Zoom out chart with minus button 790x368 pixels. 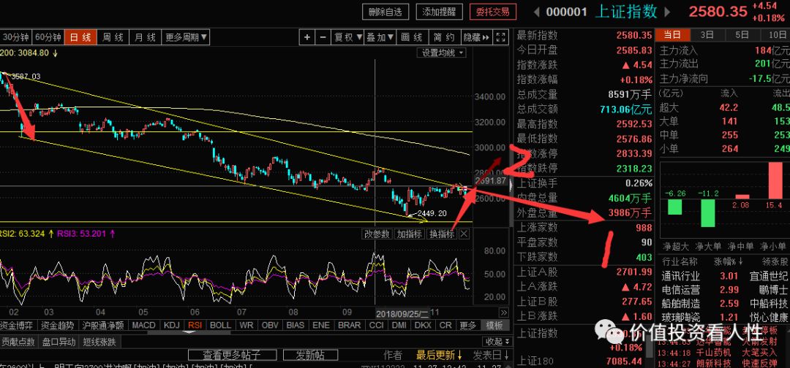(x=323, y=37)
